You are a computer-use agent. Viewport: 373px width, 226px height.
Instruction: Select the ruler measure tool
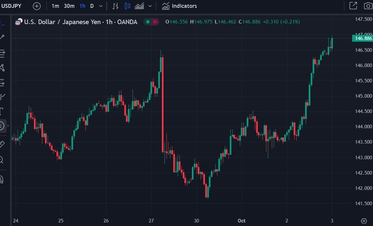tap(2, 144)
